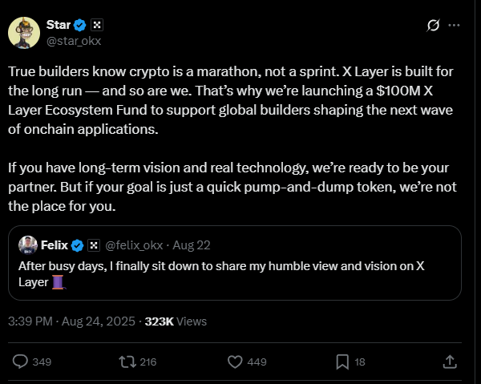The image size is (481, 384).
Task: Bookmark this post
Action: [x=342, y=362]
